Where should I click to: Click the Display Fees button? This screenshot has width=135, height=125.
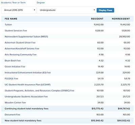(105, 10)
